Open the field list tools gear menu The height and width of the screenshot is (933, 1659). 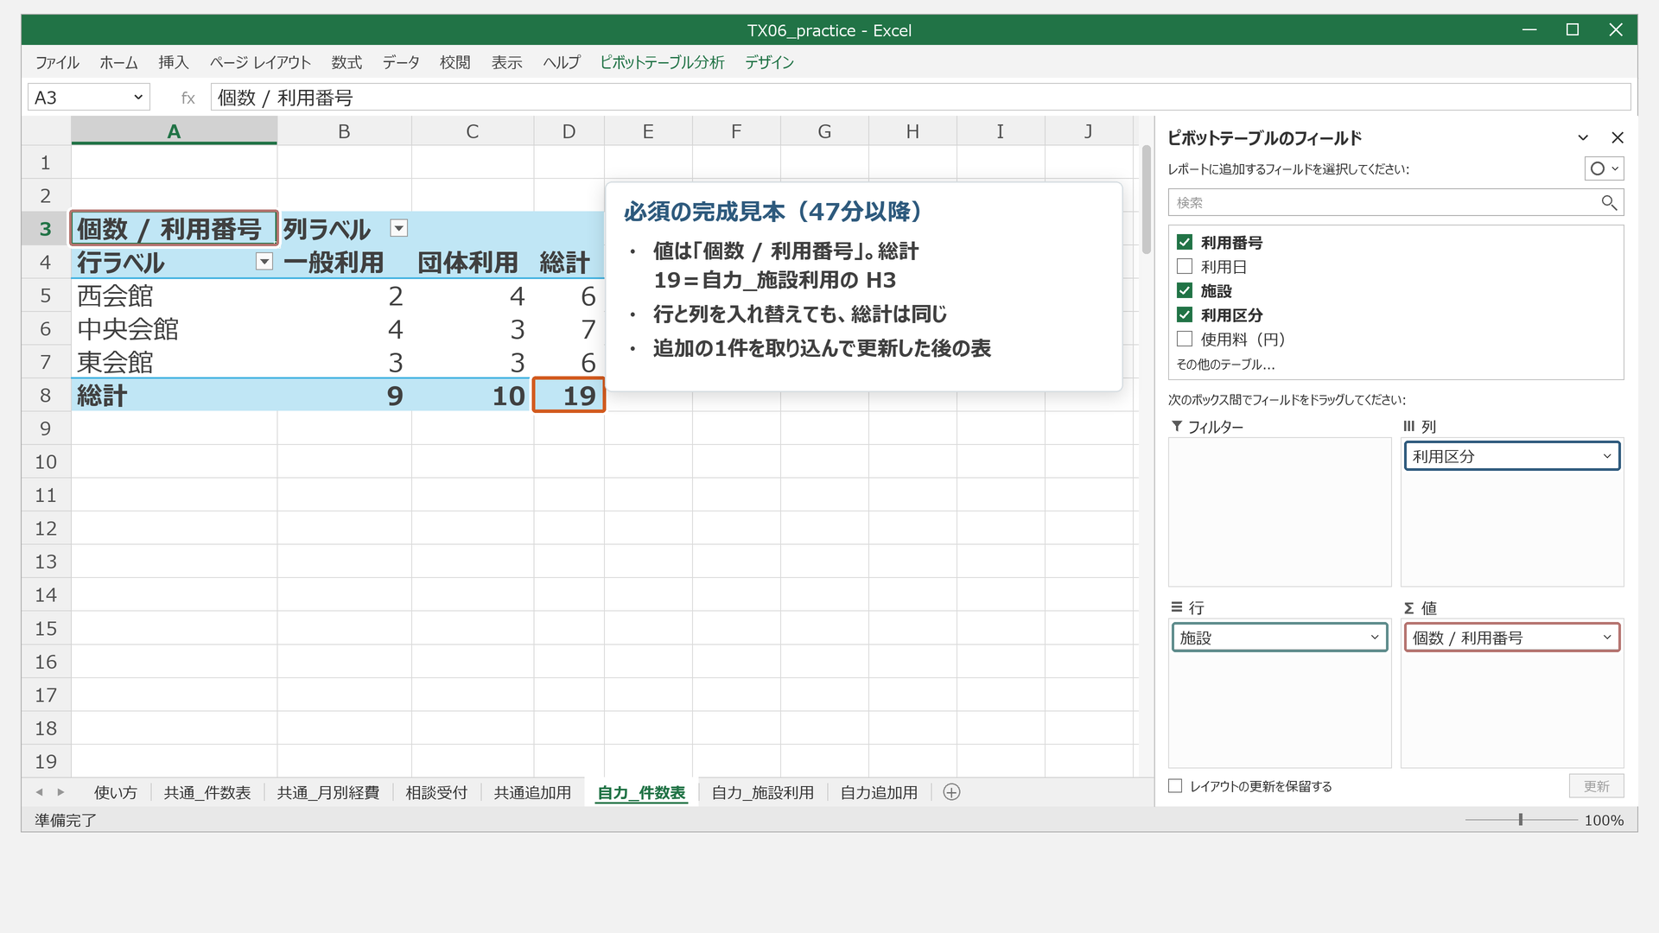point(1604,168)
